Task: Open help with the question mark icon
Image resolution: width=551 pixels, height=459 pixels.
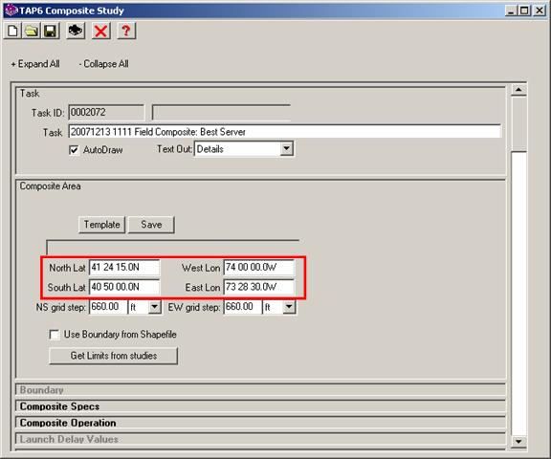Action: pos(126,31)
